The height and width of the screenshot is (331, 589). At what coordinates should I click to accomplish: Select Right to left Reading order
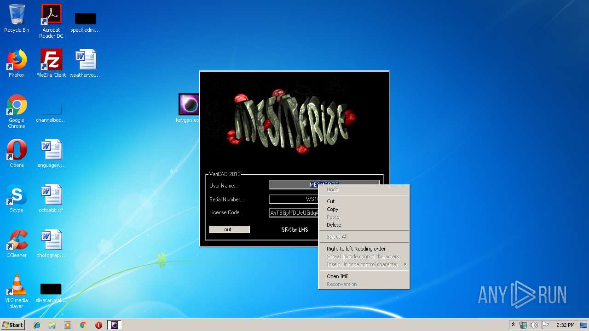[364, 249]
